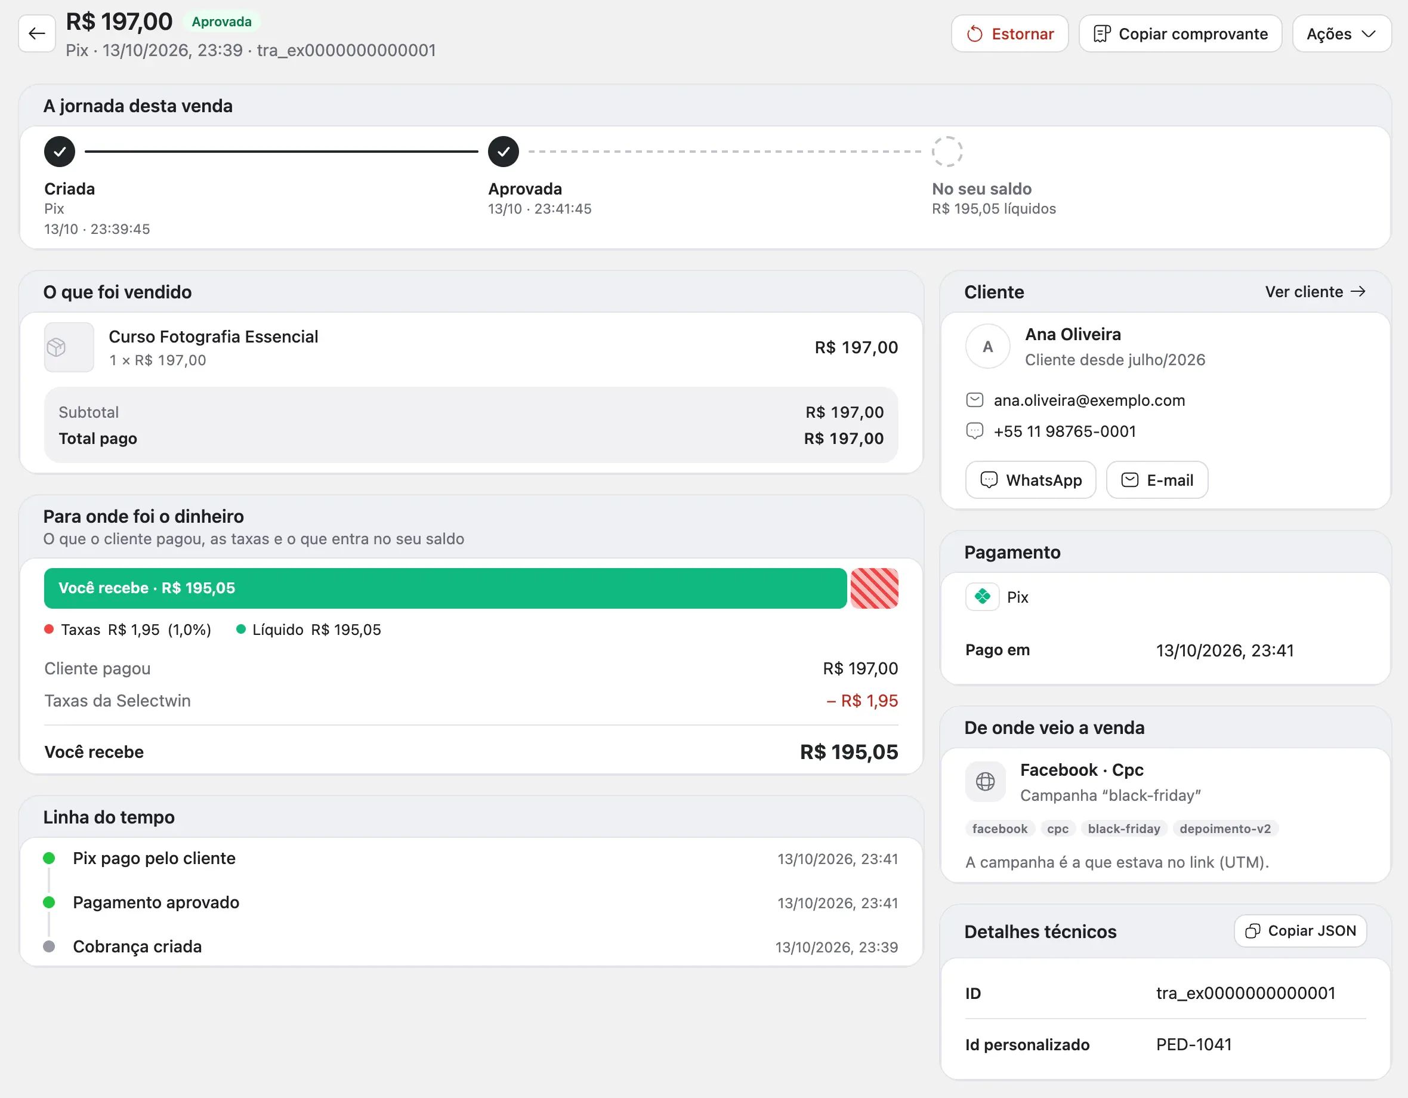Click the envelope icon beside customer email
The image size is (1408, 1098).
coord(975,400)
